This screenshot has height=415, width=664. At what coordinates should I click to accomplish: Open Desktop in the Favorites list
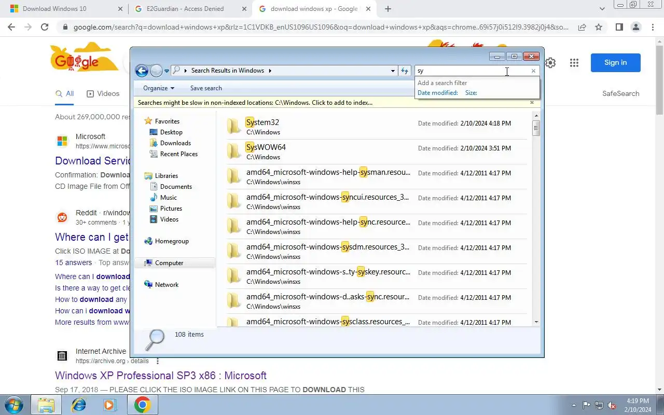click(171, 132)
